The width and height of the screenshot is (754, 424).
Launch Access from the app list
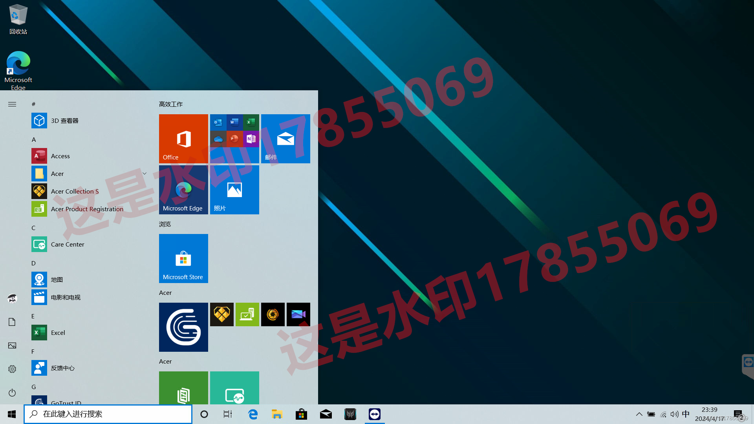[90, 156]
